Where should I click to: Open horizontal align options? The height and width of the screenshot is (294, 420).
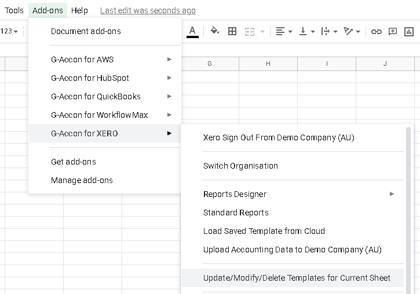[x=280, y=31]
